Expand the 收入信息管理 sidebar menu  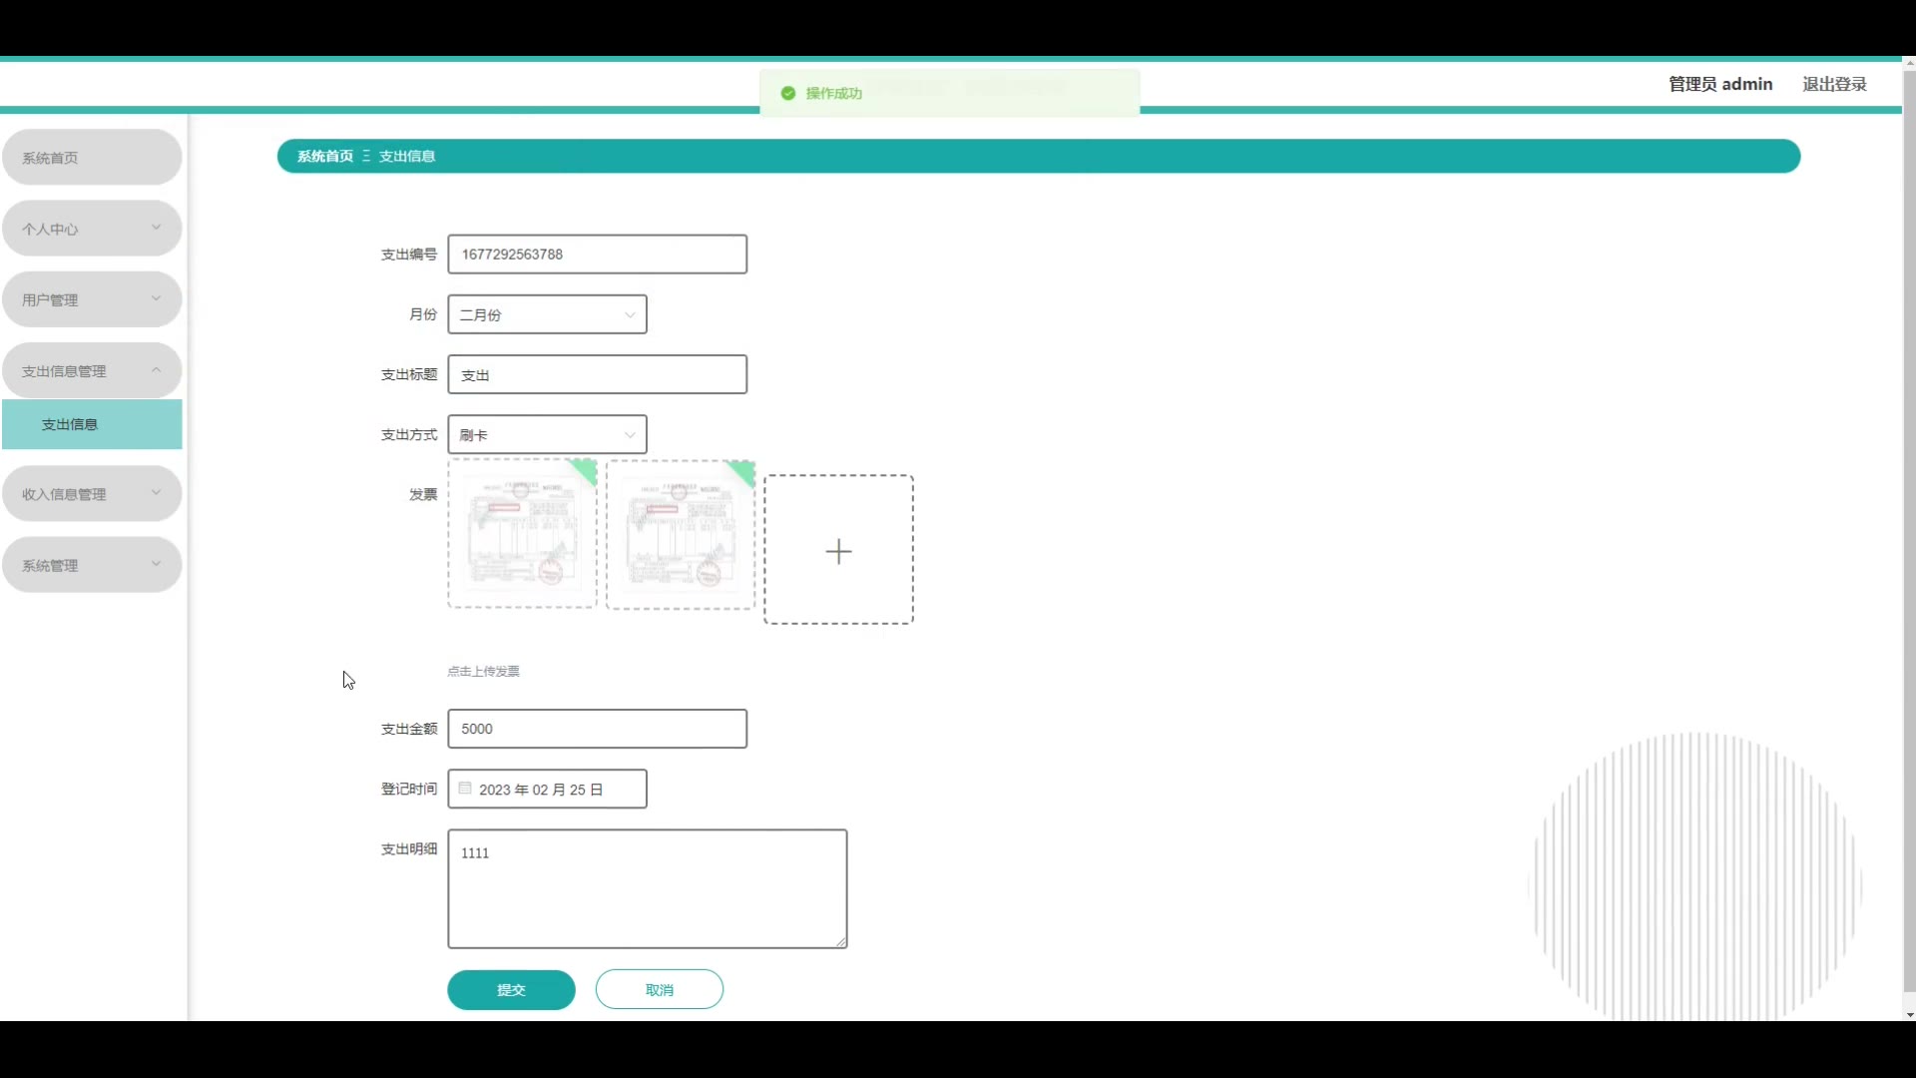click(92, 494)
